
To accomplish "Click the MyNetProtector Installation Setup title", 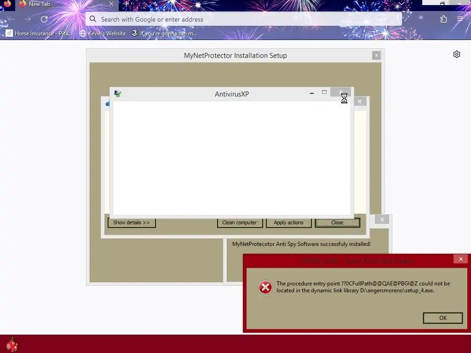I will [x=235, y=56].
